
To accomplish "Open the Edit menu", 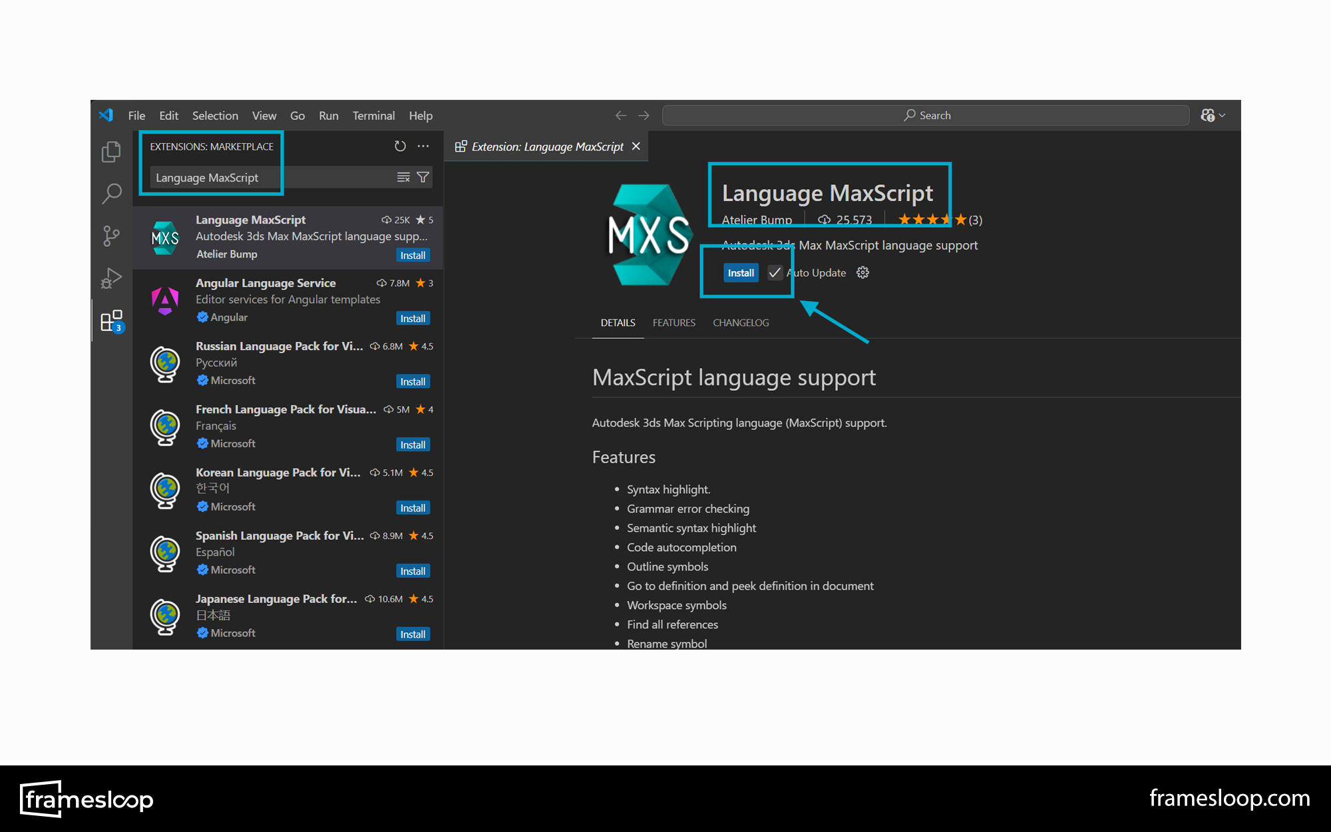I will [168, 115].
